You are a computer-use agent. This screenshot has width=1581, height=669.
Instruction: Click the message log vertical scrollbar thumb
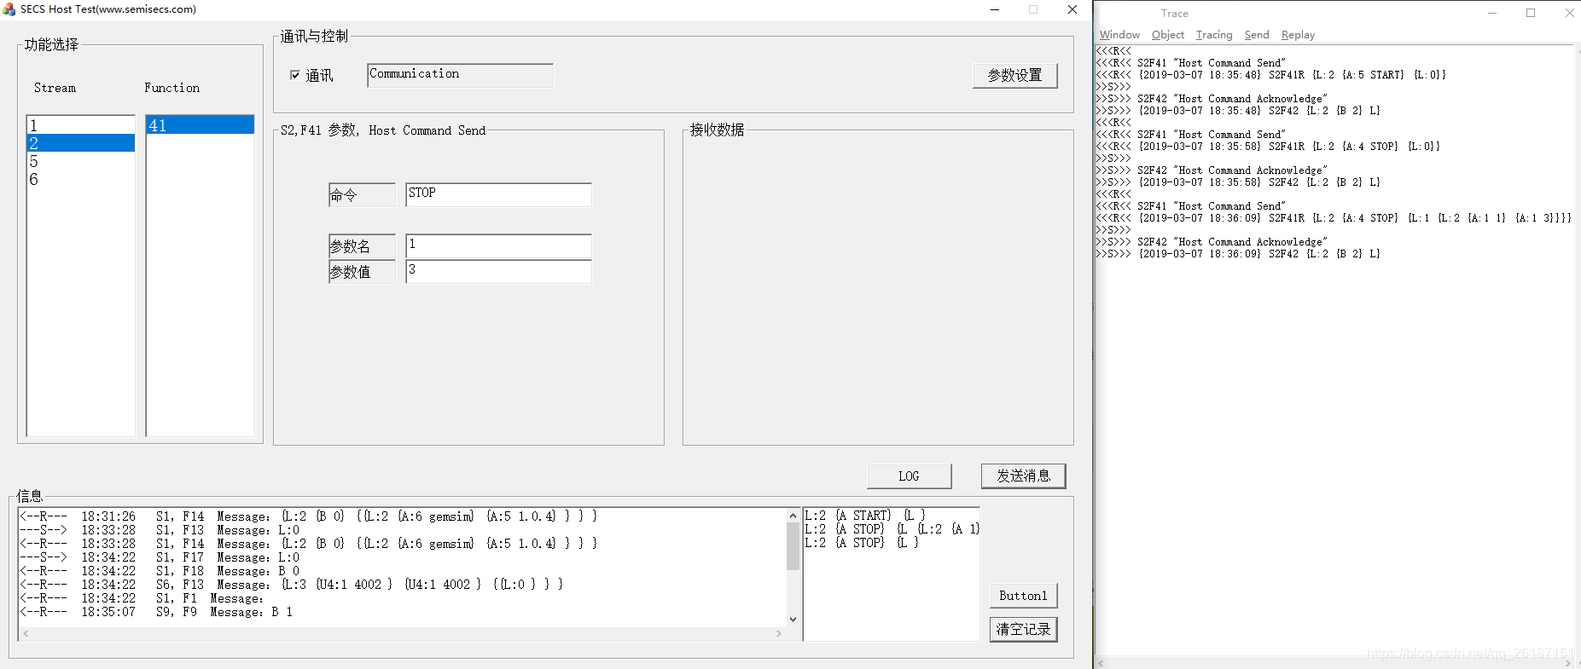(x=793, y=546)
